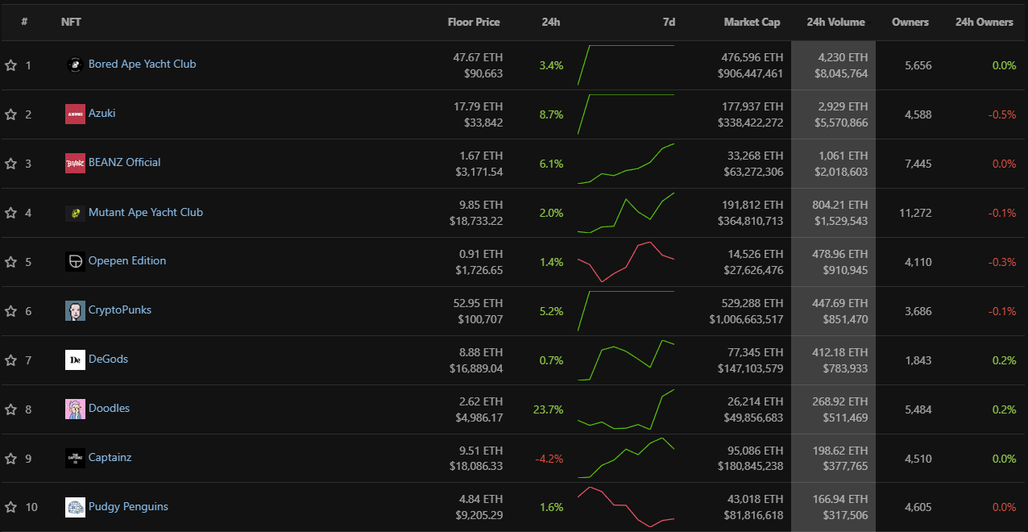Viewport: 1028px width, 532px height.
Task: Toggle CryptoPunks favorite star
Action: click(10, 311)
